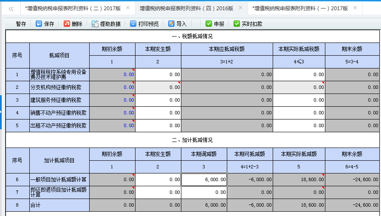
Task: Submit the form with 申报 icon
Action: tap(209, 24)
